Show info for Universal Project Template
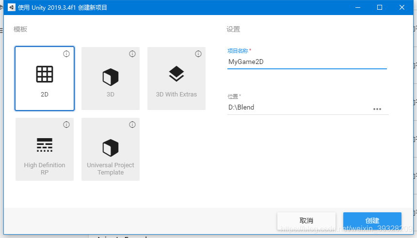417x238 pixels. click(x=132, y=125)
